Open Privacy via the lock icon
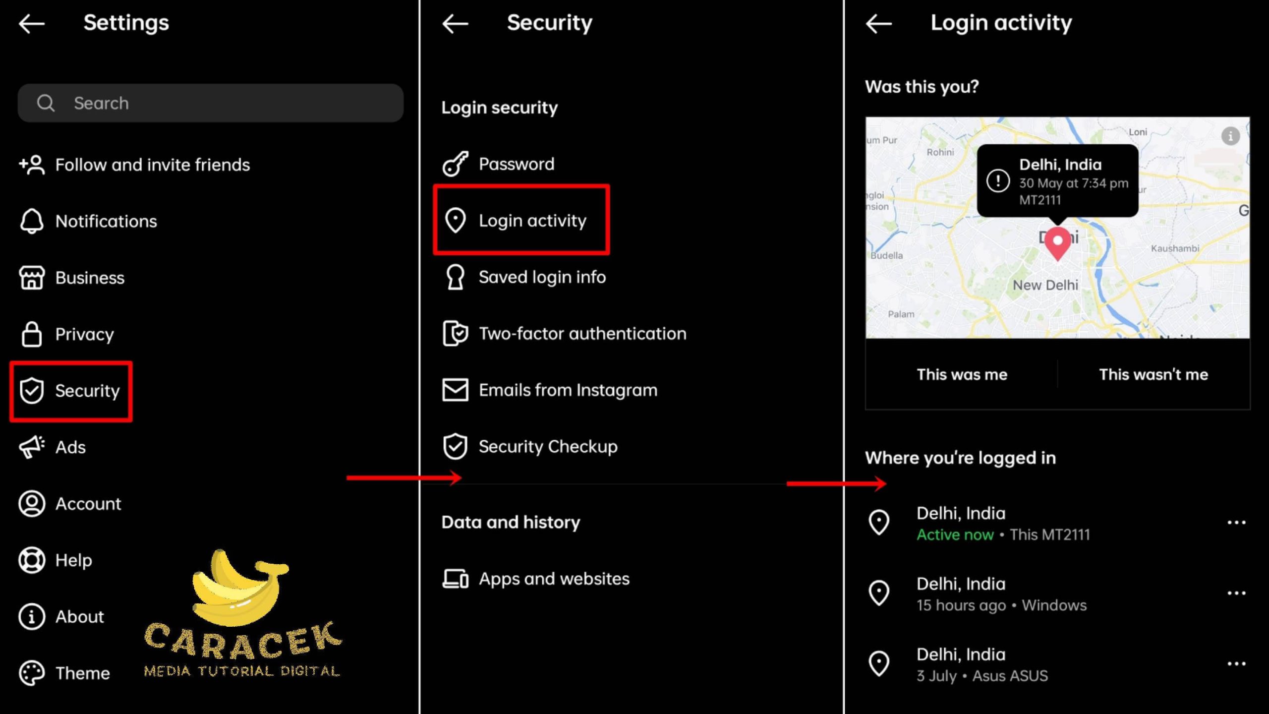 (x=32, y=334)
